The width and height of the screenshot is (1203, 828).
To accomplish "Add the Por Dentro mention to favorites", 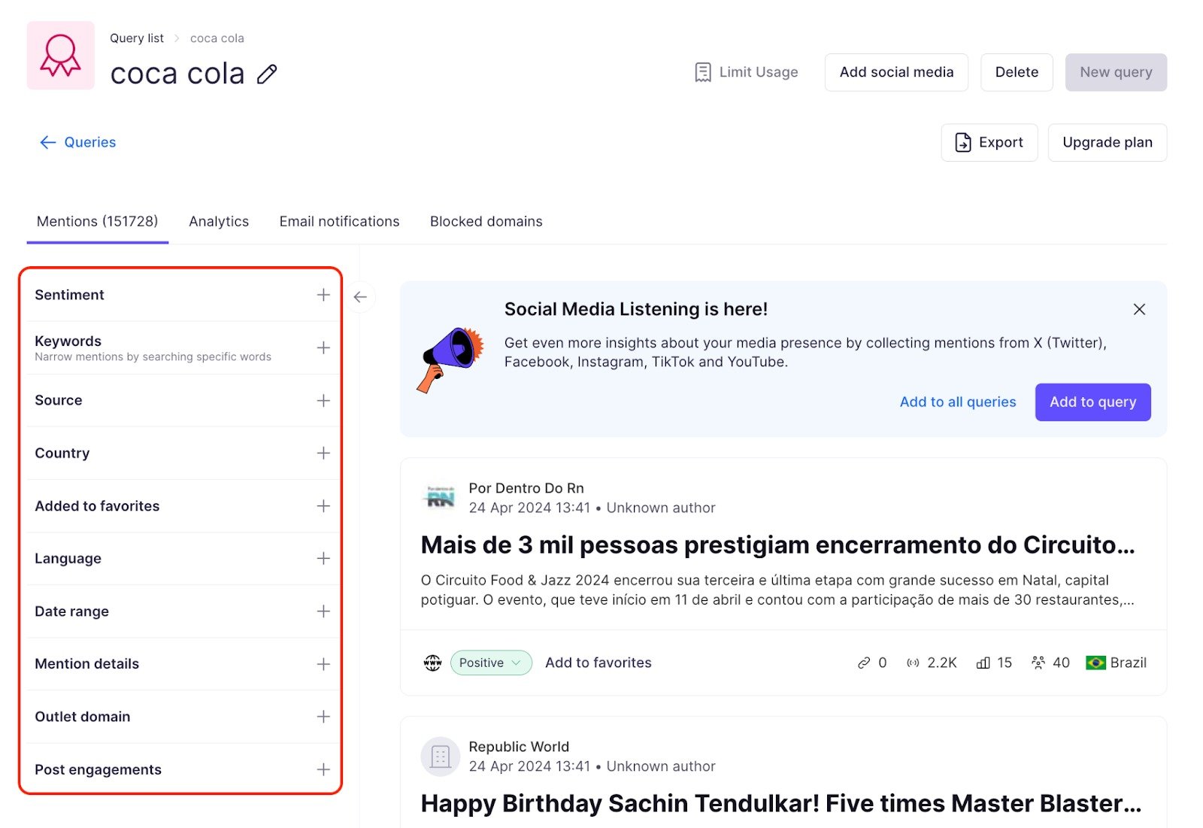I will (x=598, y=663).
